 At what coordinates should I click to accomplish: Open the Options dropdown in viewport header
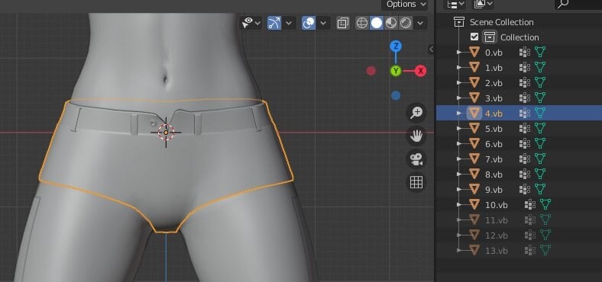[x=406, y=5]
